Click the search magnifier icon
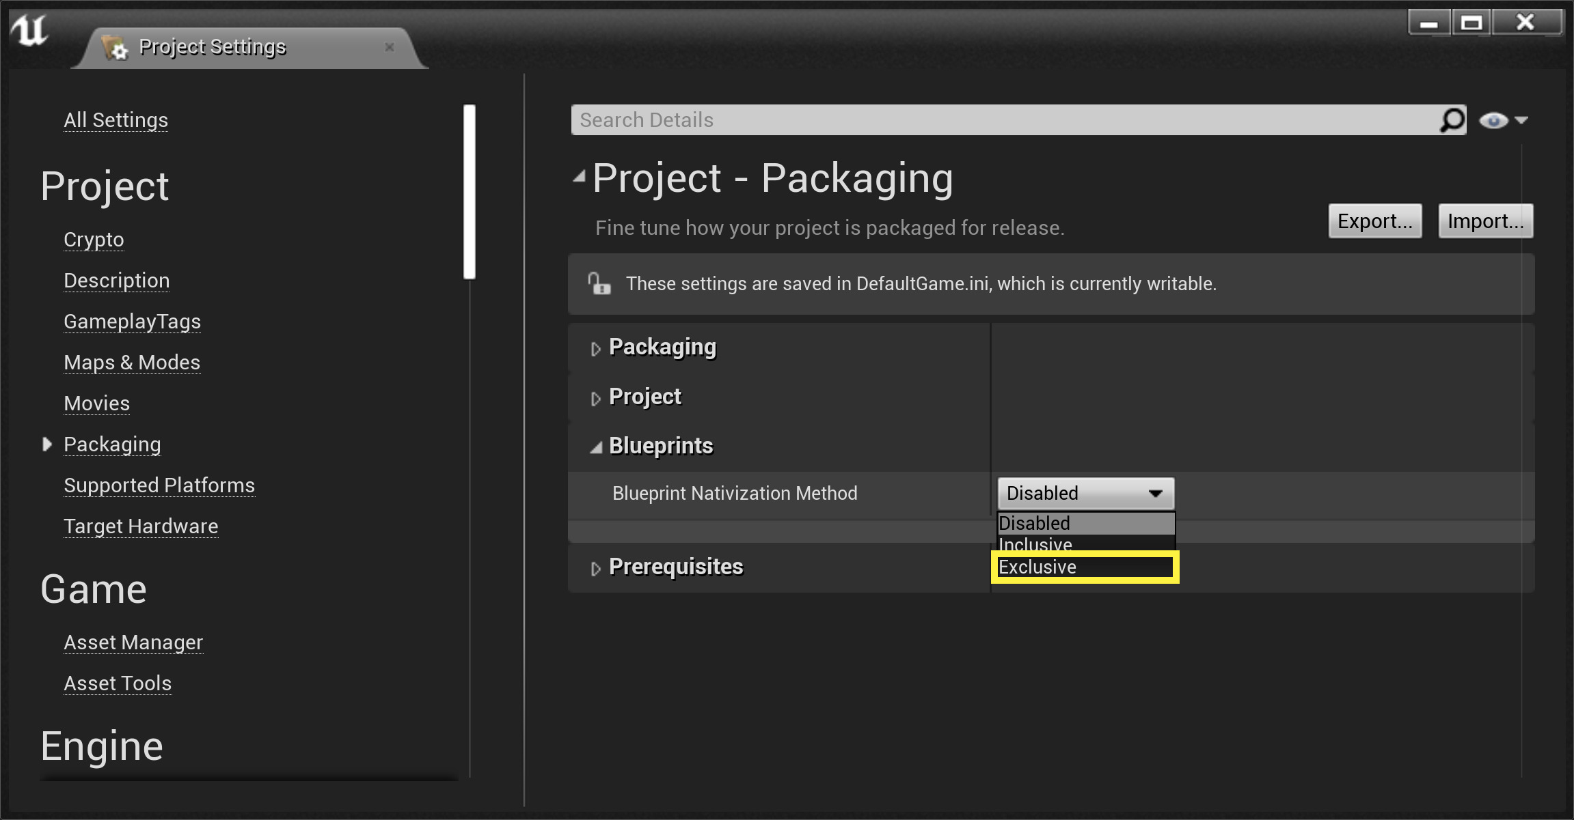The height and width of the screenshot is (820, 1574). point(1452,120)
